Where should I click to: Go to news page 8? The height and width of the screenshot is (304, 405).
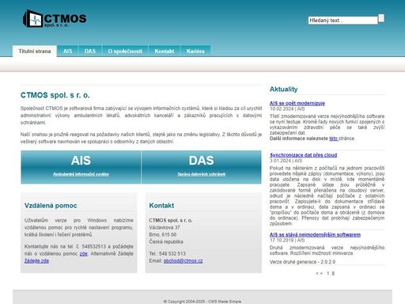(333, 273)
